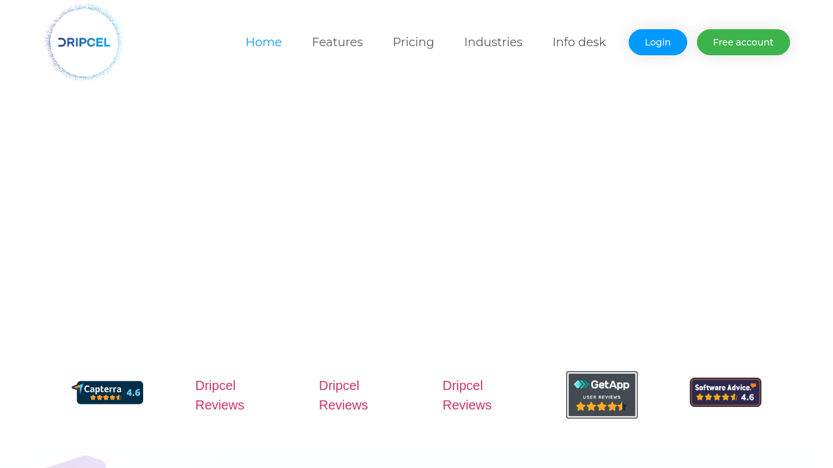
Task: Open the middle Dripcel Reviews link
Action: coord(344,395)
